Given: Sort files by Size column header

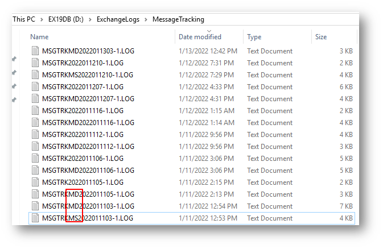Looking at the screenshot, I should pos(321,37).
